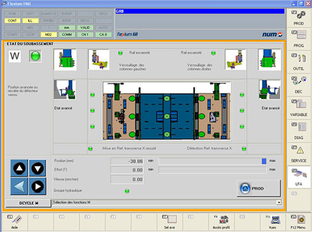Viewport: 312px width, 232px height.
Task: Toggle the green indicator next to W
Action: (x=35, y=56)
